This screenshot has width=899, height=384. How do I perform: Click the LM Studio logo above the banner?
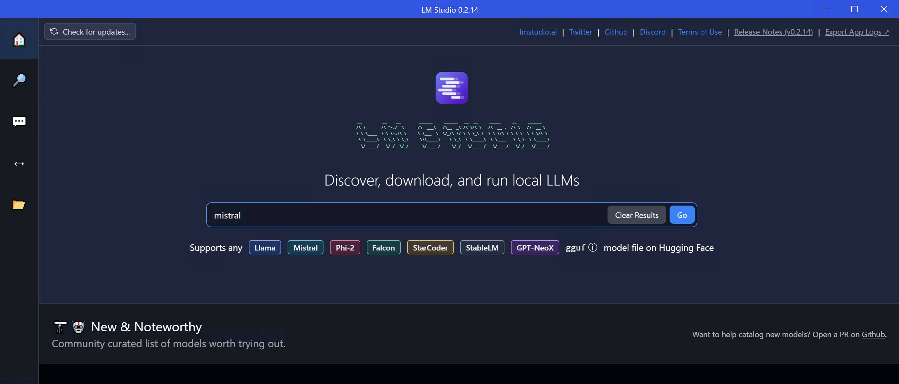tap(451, 88)
